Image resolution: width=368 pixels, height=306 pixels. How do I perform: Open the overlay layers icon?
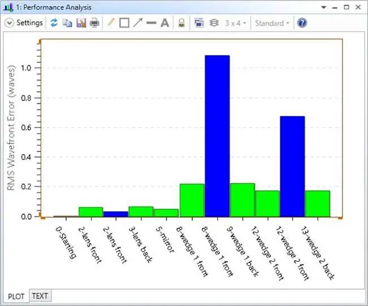pyautogui.click(x=214, y=23)
